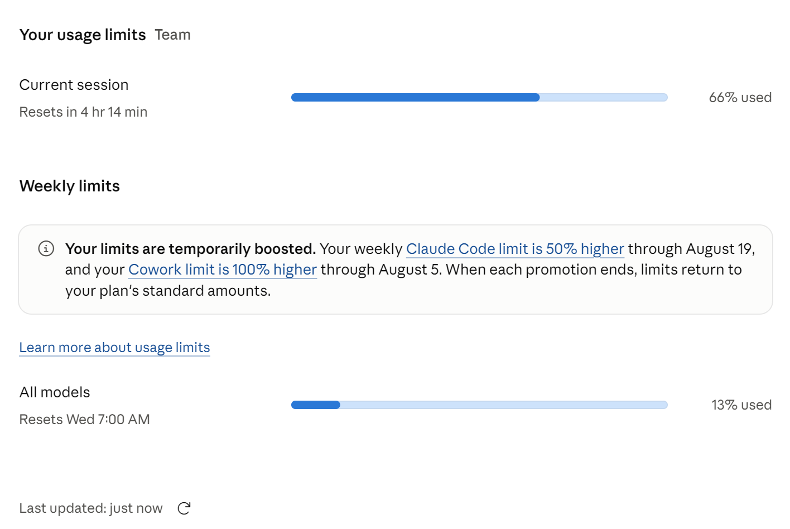
Task: Click the Current session label
Action: 74,85
